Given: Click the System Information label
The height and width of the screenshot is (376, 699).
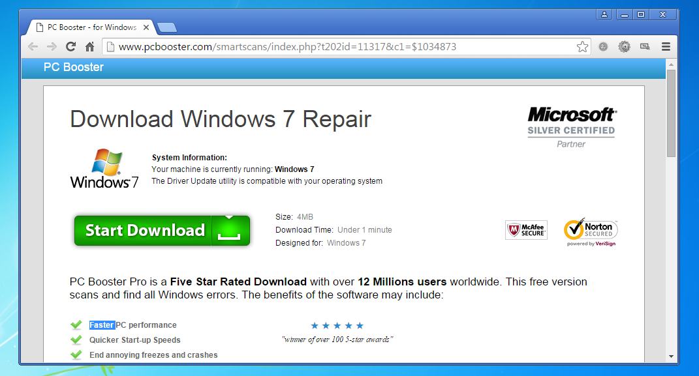Looking at the screenshot, I should click(x=189, y=158).
